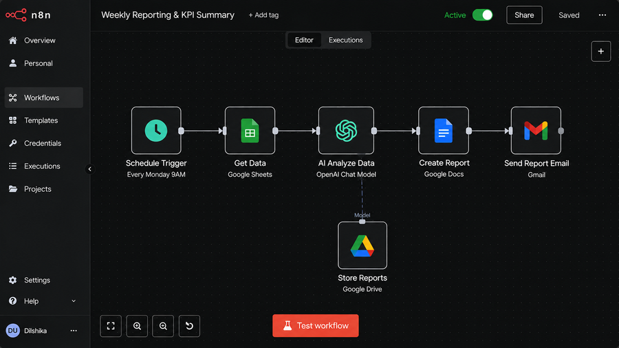Expand the Help menu chevron

click(x=74, y=301)
